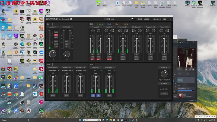Switch to the Mix D tab
The width and height of the screenshot is (217, 122).
click(126, 24)
